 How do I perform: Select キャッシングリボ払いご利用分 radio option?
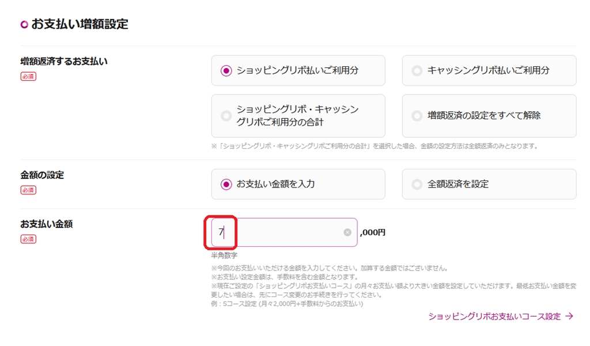pyautogui.click(x=417, y=70)
